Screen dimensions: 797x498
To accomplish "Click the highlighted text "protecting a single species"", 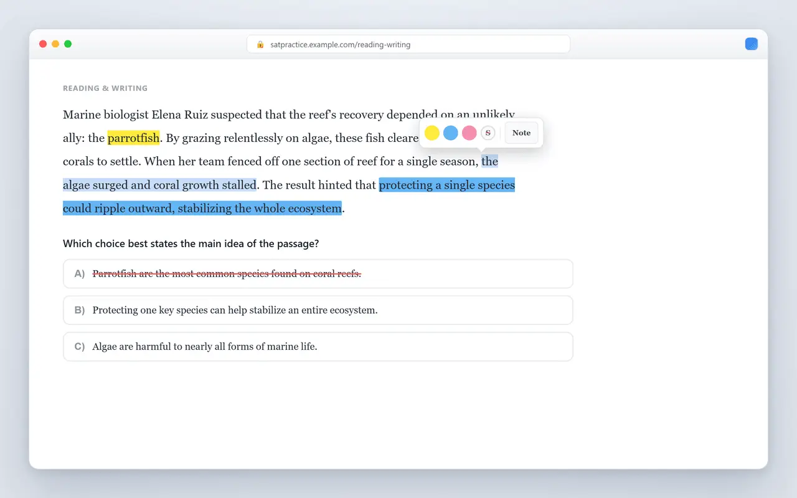I will tap(447, 185).
